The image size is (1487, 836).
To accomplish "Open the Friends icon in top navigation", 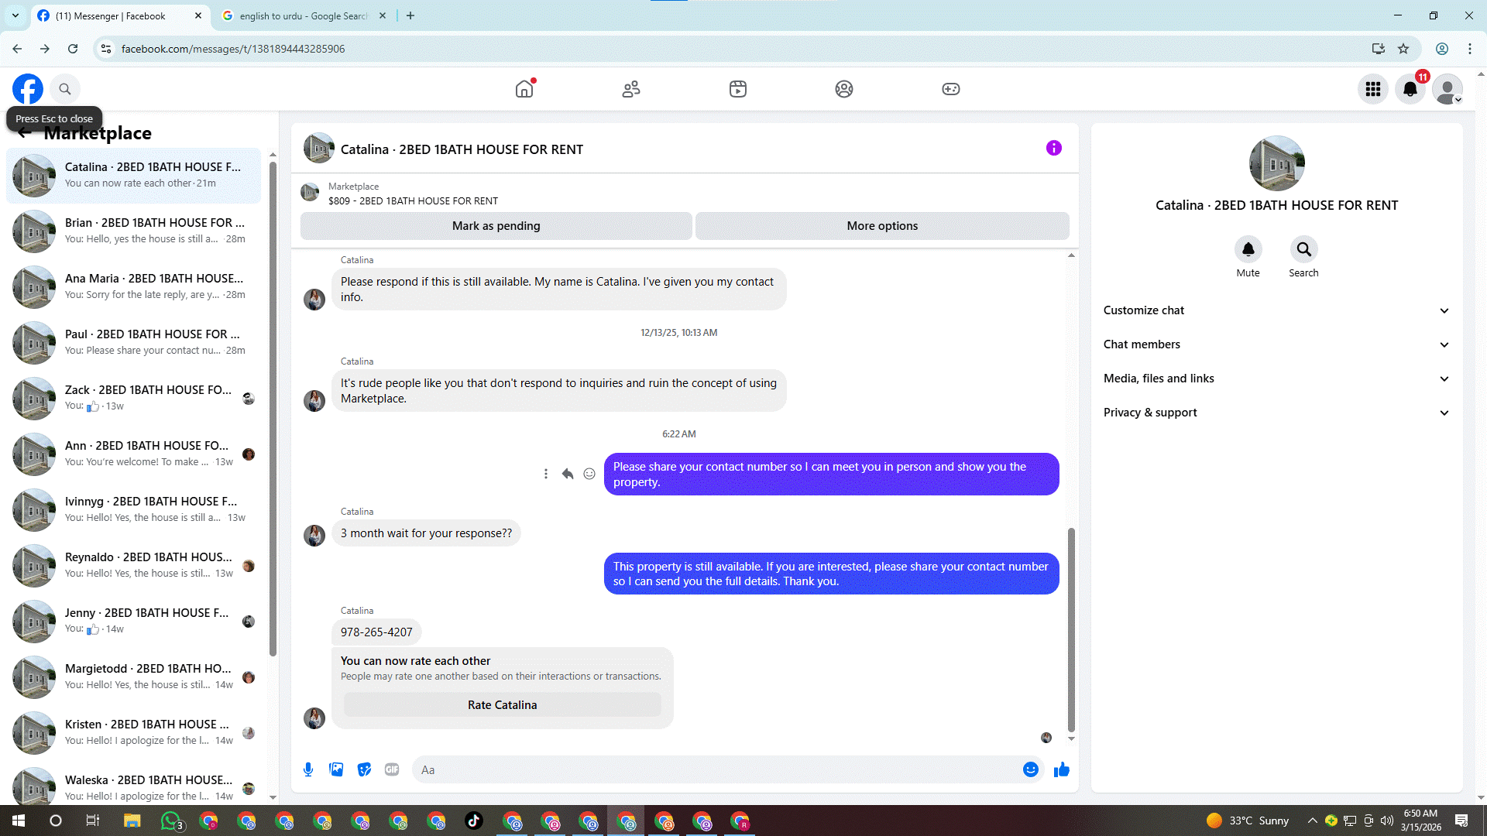I will pos(631,89).
